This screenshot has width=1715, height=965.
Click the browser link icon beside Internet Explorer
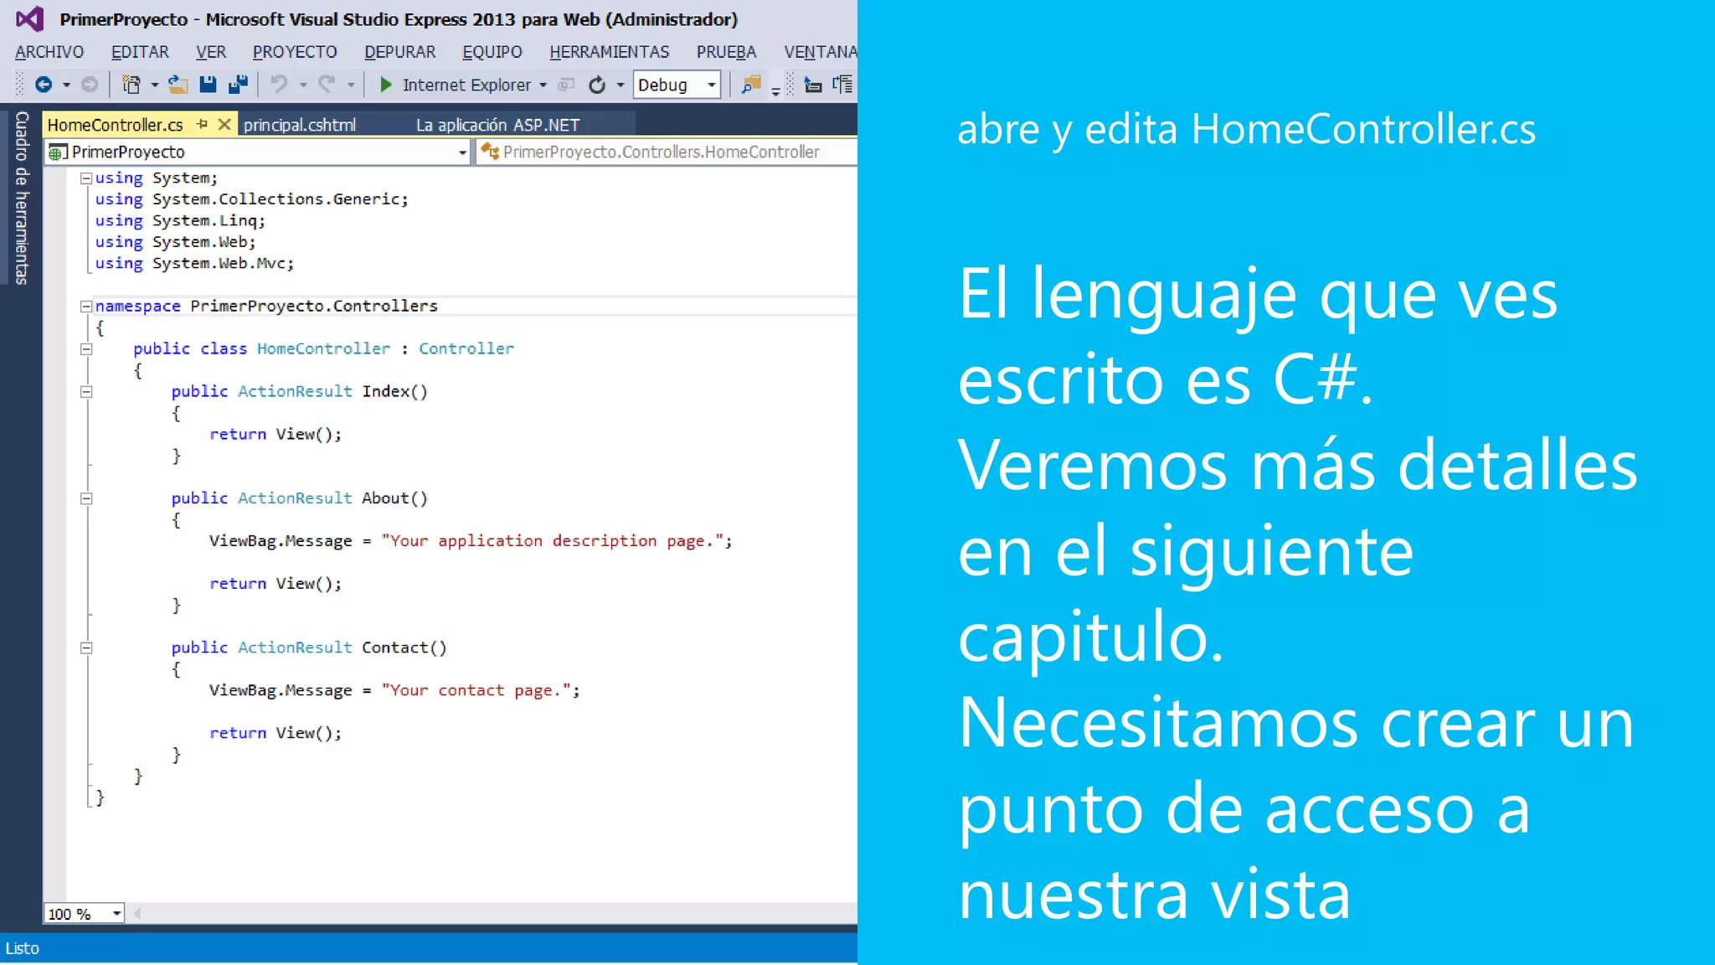coord(567,85)
